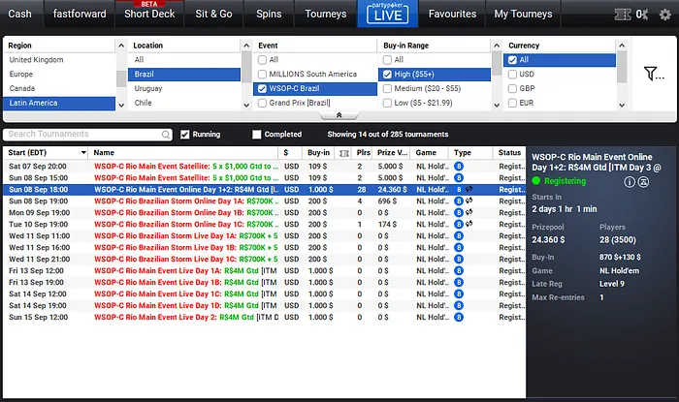The image size is (679, 402).
Task: Click Region list down arrow
Action: point(121,105)
